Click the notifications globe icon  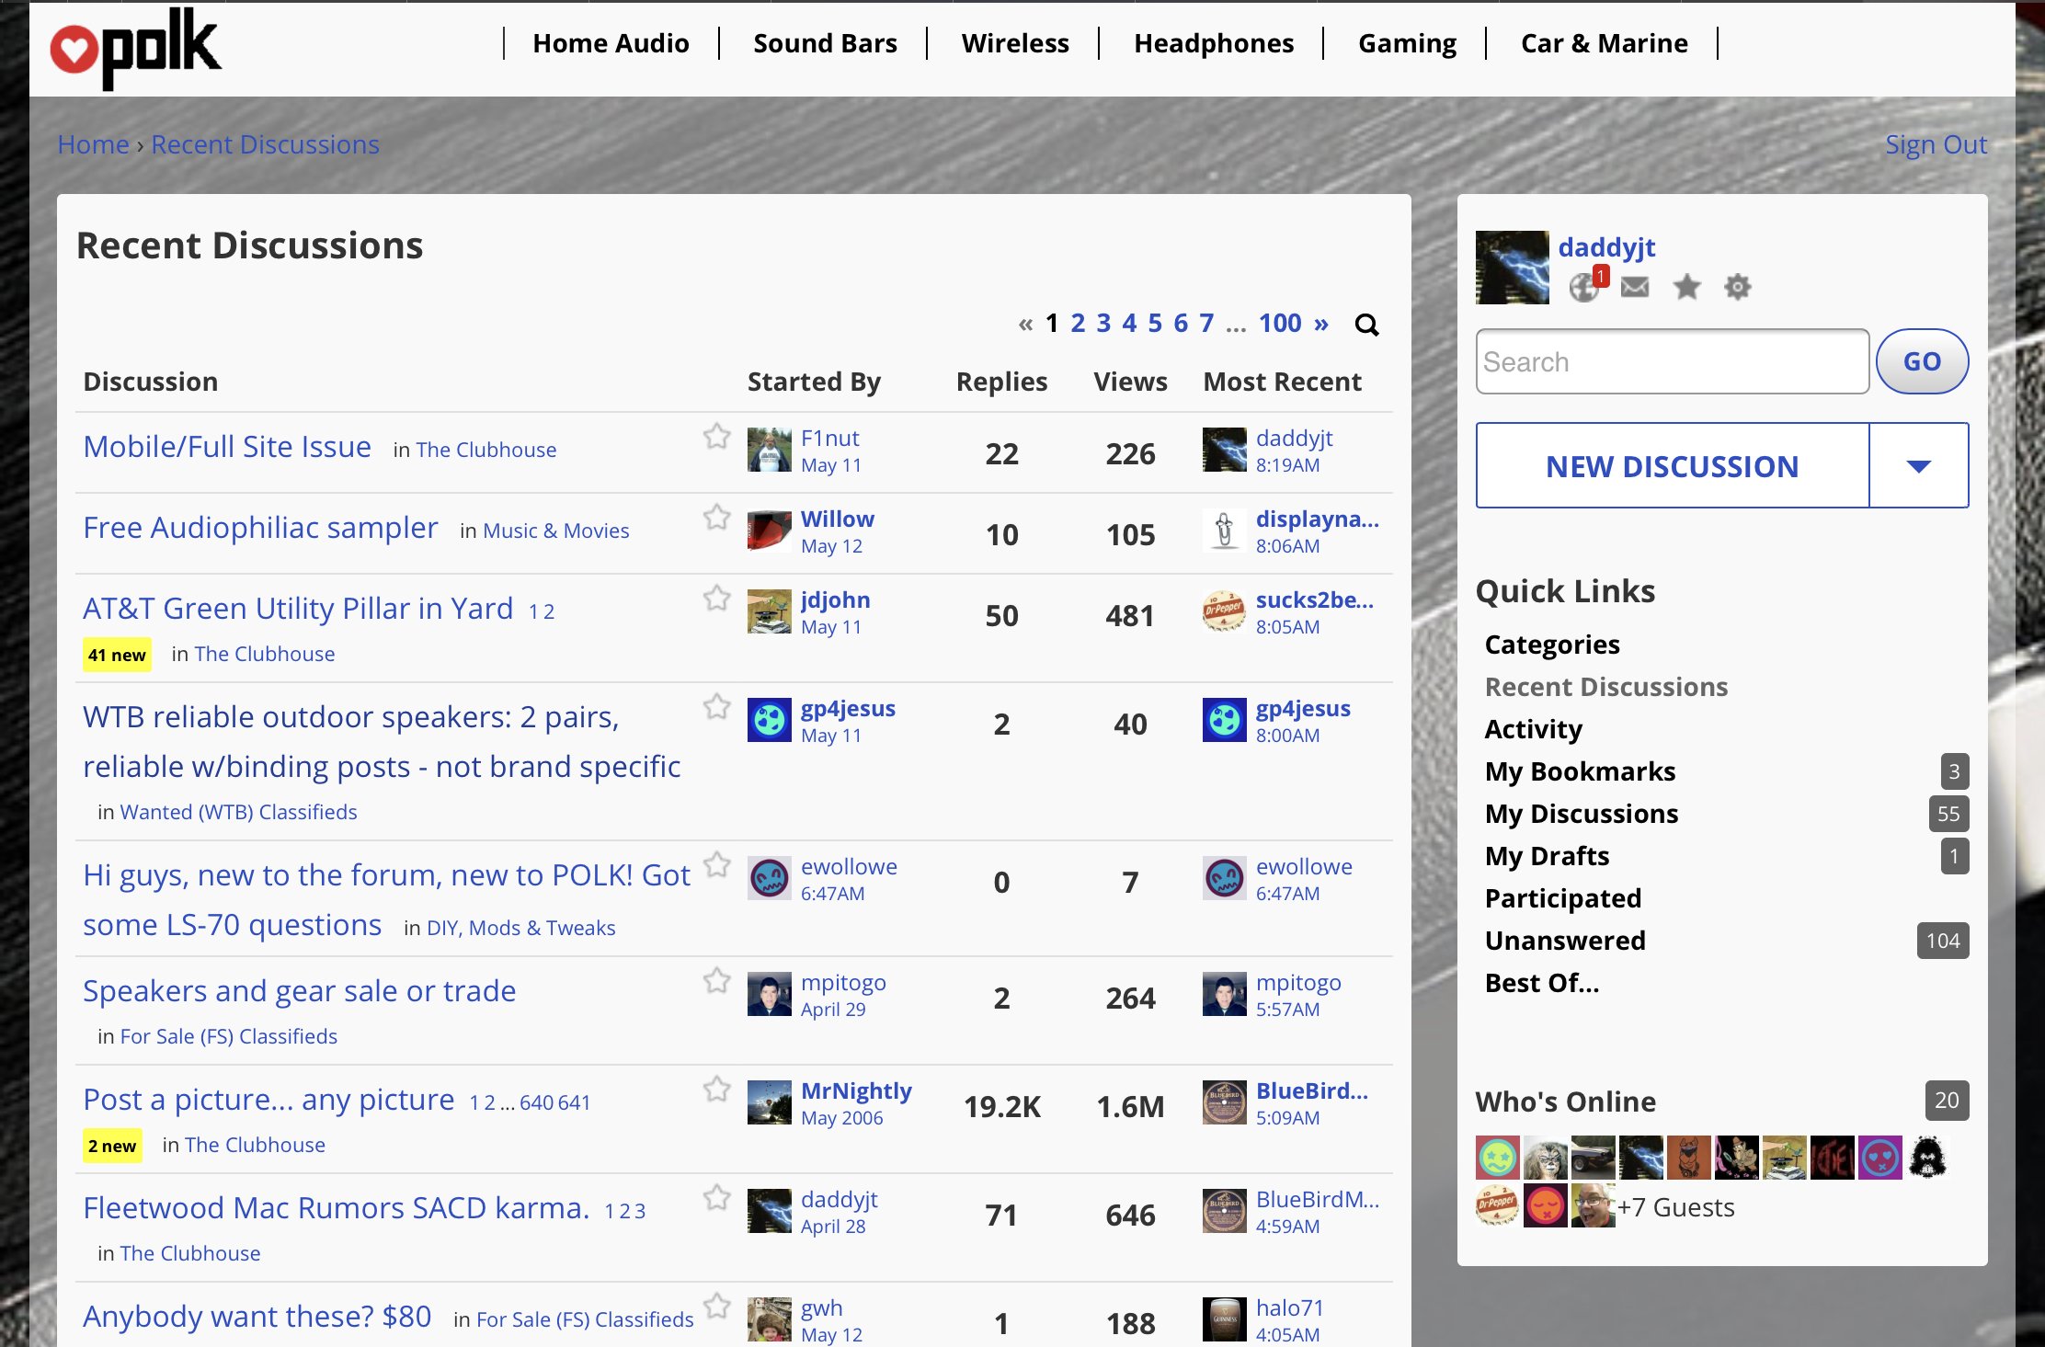click(x=1583, y=288)
